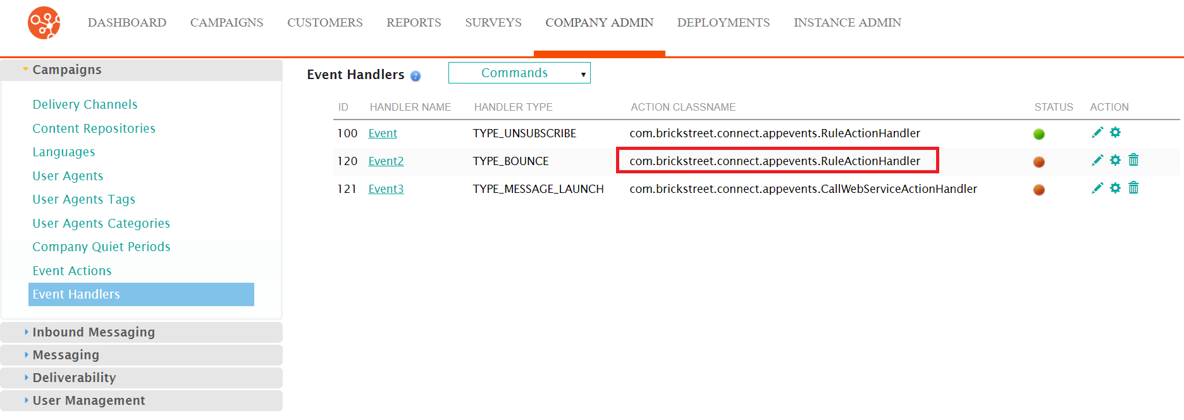
Task: Open User Agents Tags link
Action: [84, 199]
